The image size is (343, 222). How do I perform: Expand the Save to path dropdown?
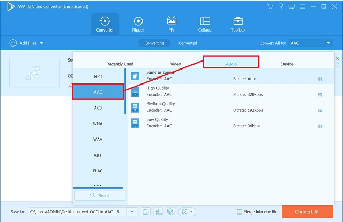pyautogui.click(x=132, y=212)
